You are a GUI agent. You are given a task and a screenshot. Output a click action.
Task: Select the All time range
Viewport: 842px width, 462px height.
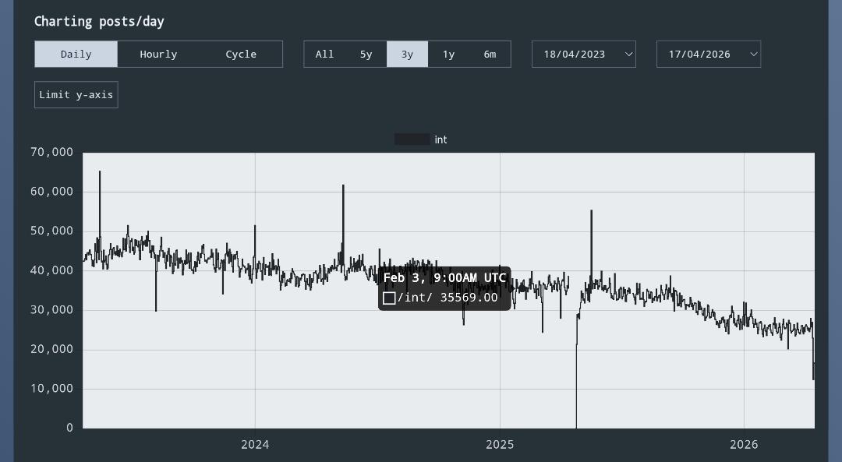[324, 55]
